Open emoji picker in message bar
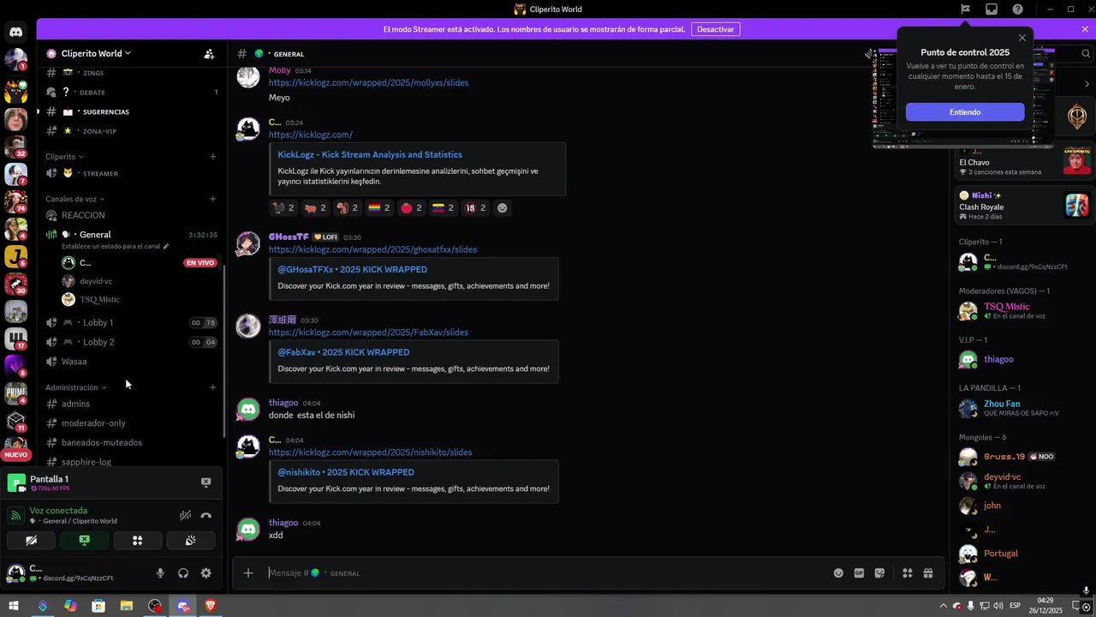The height and width of the screenshot is (617, 1096). [838, 573]
